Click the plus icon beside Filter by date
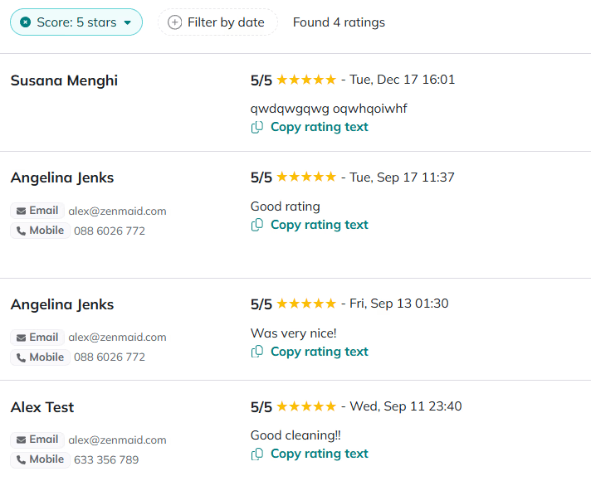The width and height of the screenshot is (591, 481). pos(174,22)
